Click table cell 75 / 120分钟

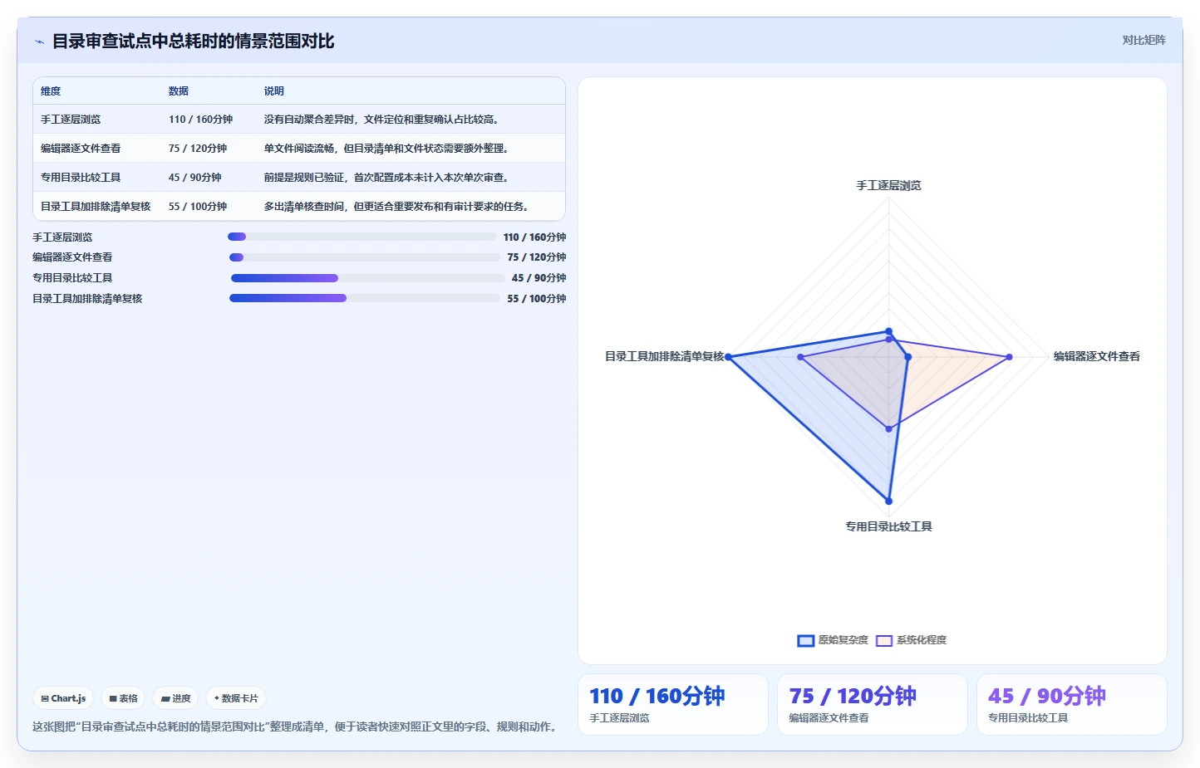(x=198, y=149)
